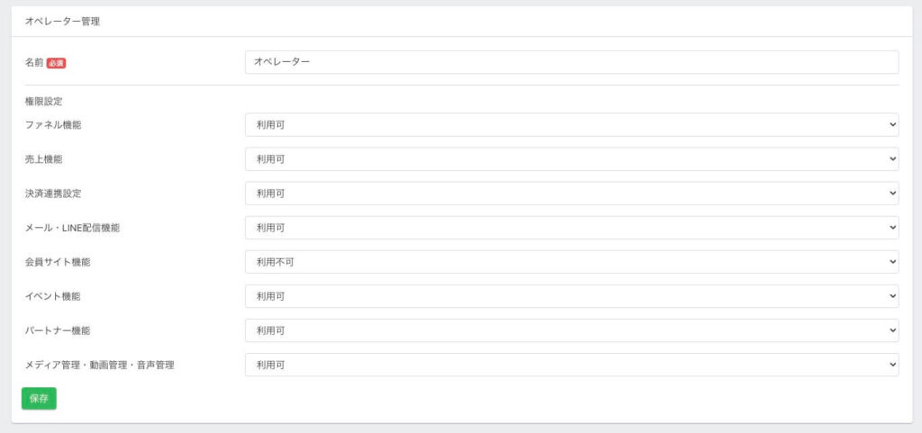Click the chevron arrow of パートナー機能 select
The height and width of the screenshot is (433, 922).
point(892,330)
